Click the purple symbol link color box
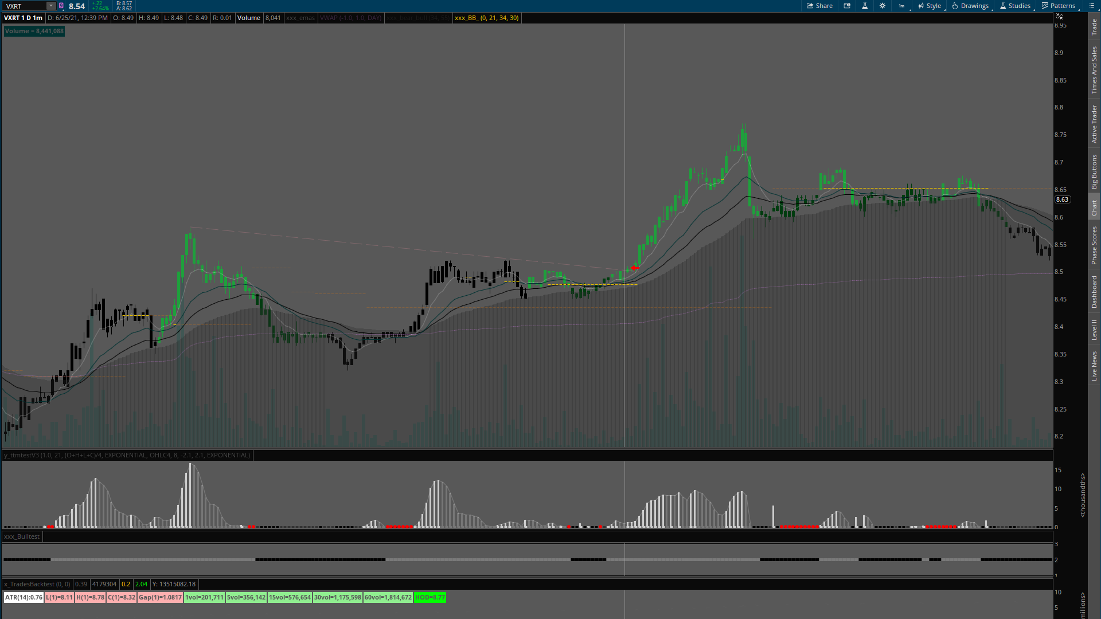 coord(61,6)
